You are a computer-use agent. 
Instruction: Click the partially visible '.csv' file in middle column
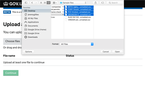click(57, 17)
